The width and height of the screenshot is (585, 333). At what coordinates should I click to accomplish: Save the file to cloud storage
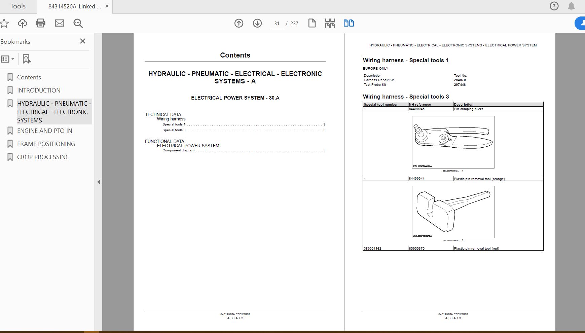pyautogui.click(x=22, y=23)
